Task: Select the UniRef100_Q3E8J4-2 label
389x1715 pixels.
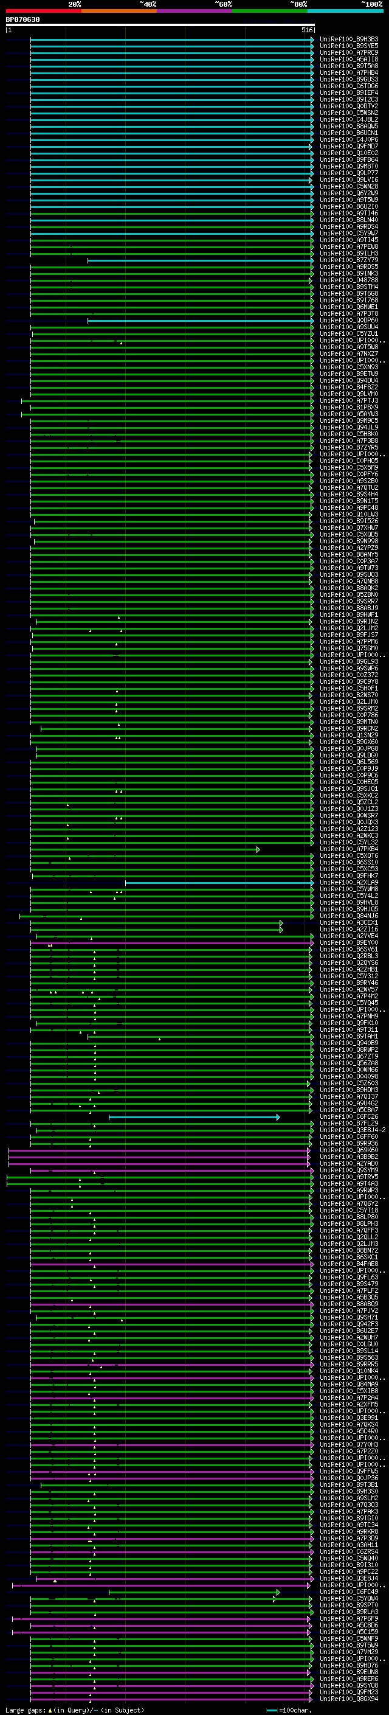Action: 353,1130
